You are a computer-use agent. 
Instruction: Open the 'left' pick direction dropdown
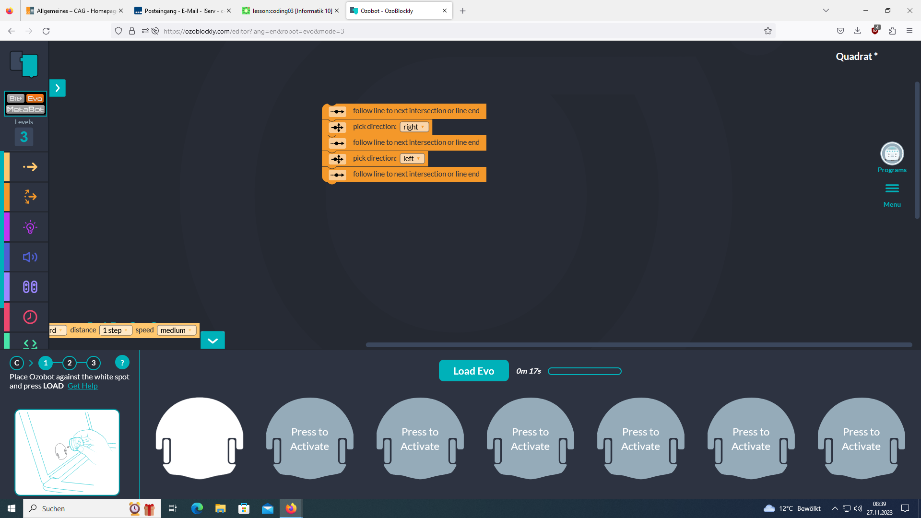[412, 159]
